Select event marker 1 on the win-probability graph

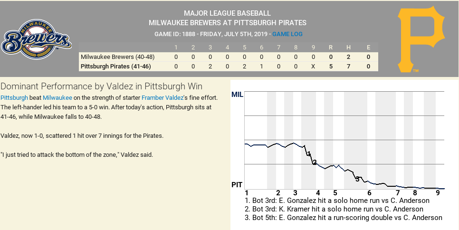point(309,153)
